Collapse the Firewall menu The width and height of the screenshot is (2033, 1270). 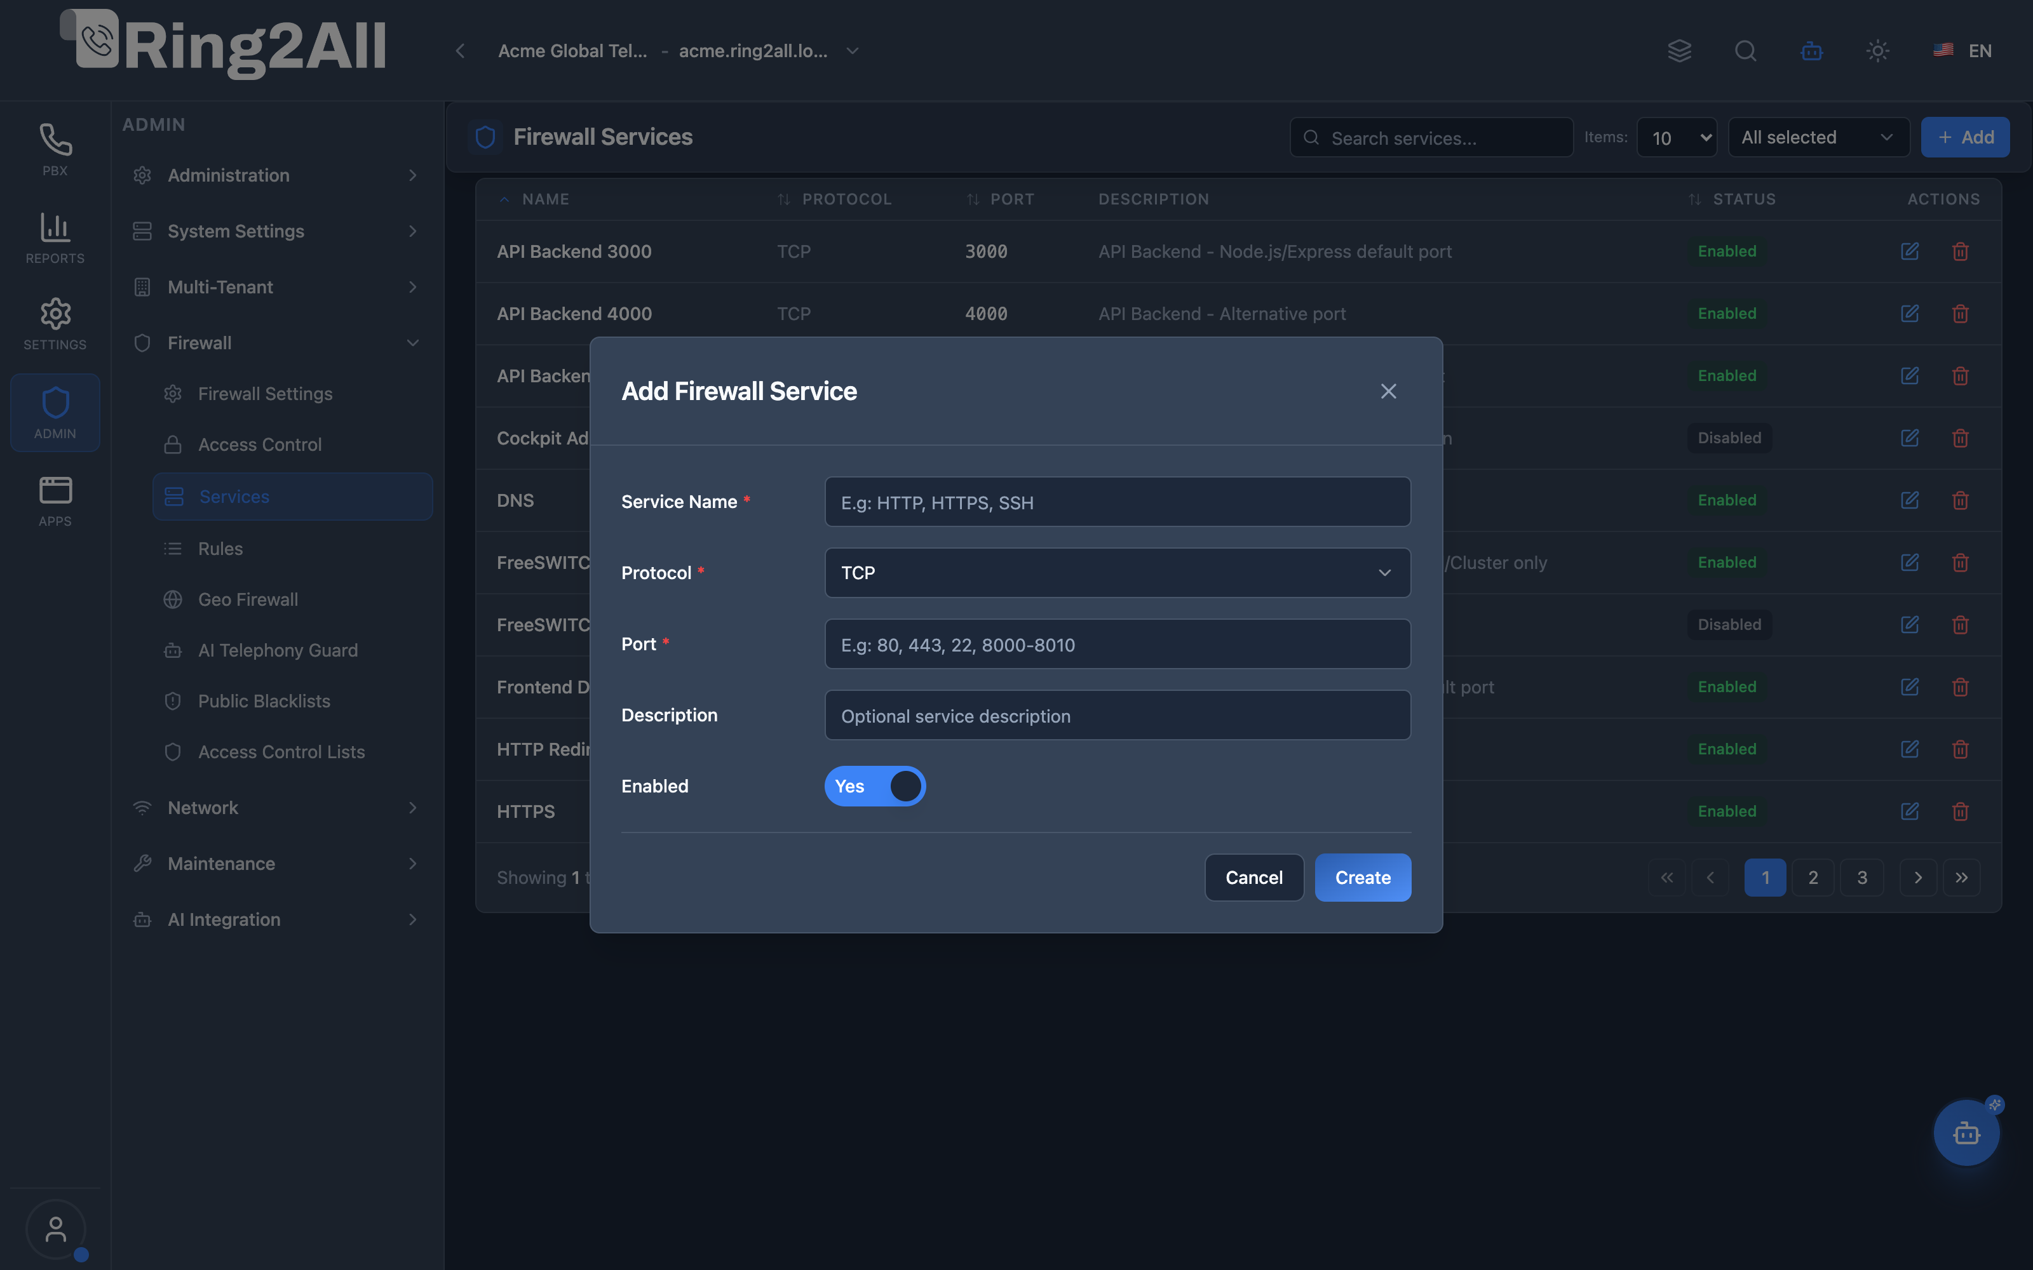(276, 343)
